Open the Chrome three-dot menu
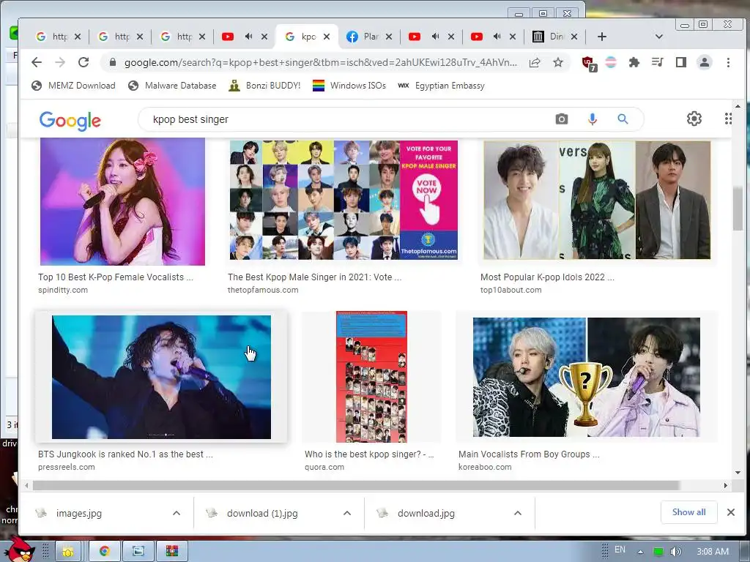The width and height of the screenshot is (750, 562). point(728,62)
